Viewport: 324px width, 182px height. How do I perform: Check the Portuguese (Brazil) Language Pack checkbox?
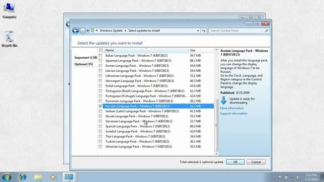[100, 91]
